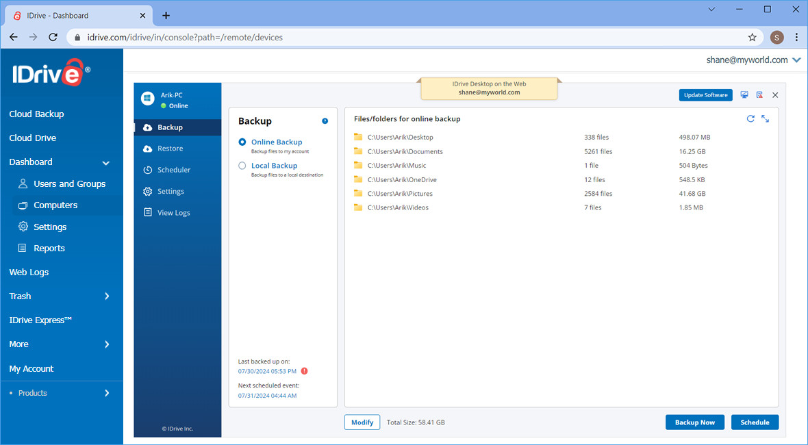The height and width of the screenshot is (445, 808).
Task: Expand the Trash submenu arrow
Action: [x=107, y=296]
